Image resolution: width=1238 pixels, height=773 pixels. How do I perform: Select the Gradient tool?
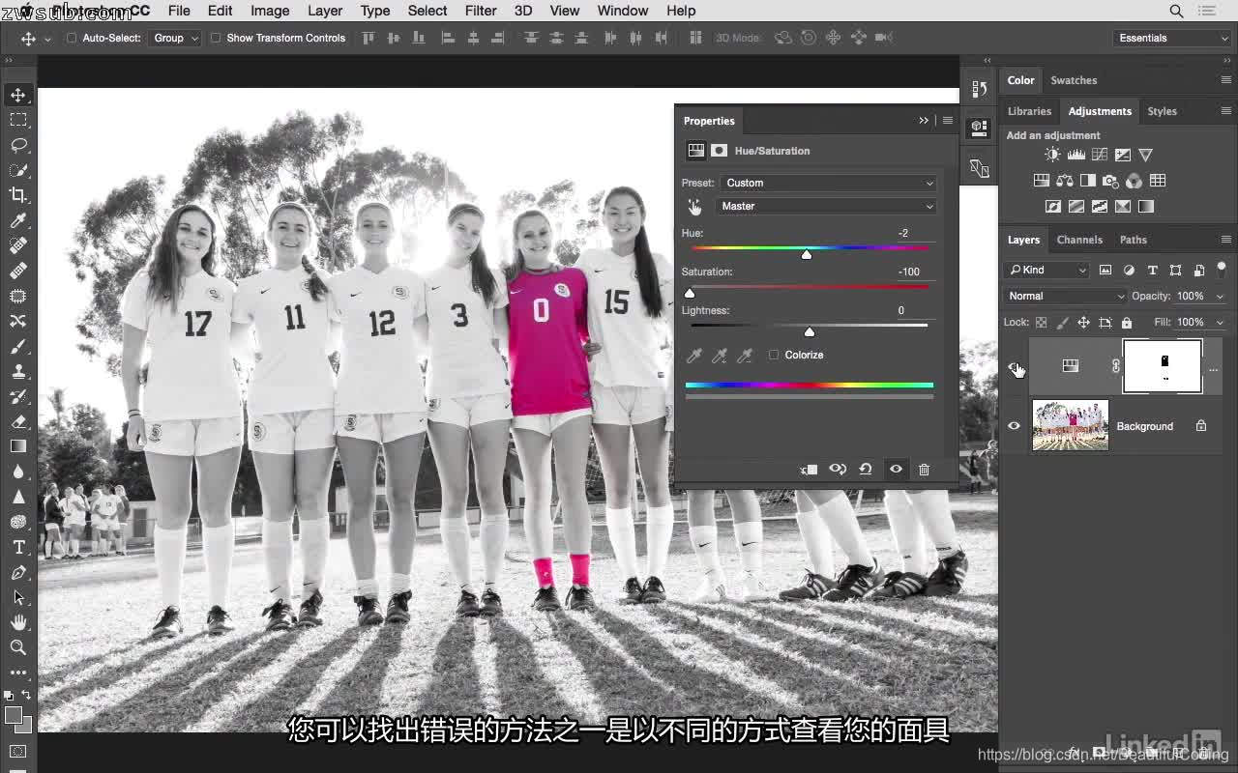[18, 446]
